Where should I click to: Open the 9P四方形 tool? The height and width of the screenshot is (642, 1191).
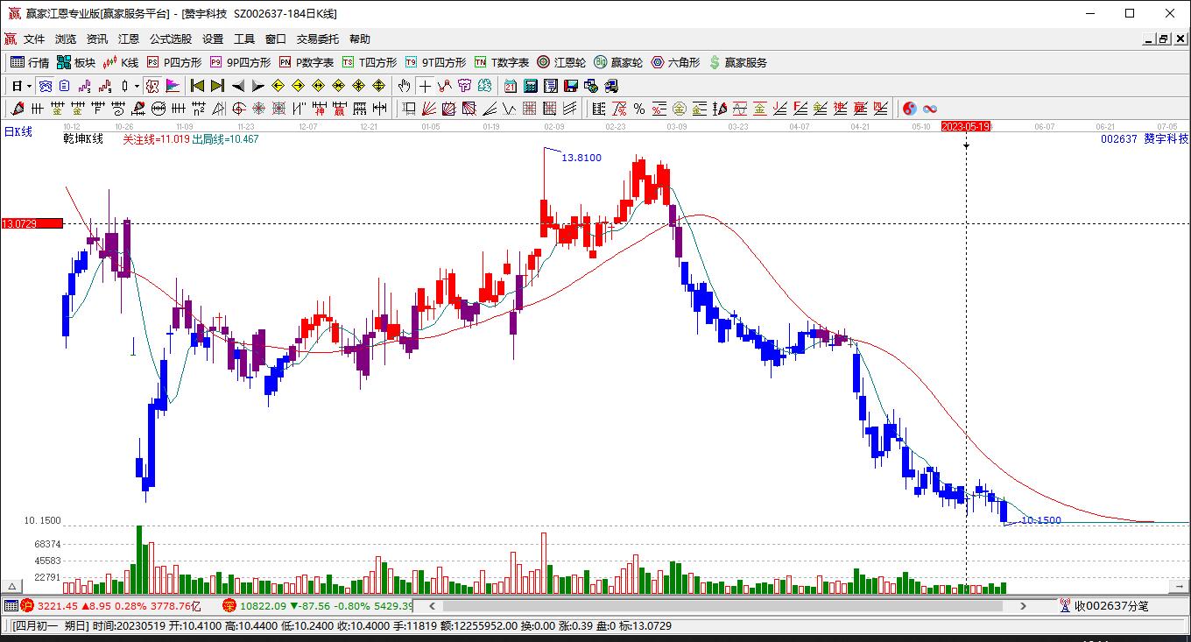pyautogui.click(x=240, y=62)
